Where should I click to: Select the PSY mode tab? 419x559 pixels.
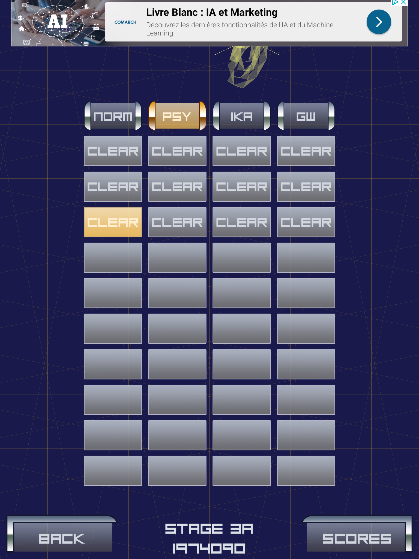point(177,116)
